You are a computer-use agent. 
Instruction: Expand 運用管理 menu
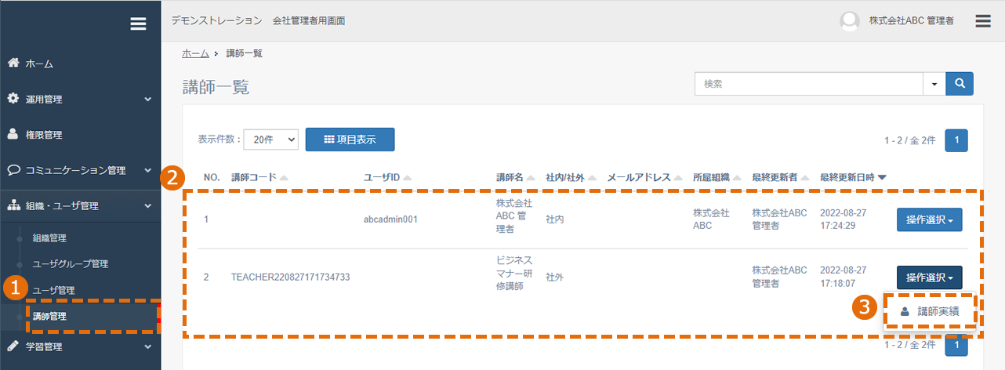(80, 99)
